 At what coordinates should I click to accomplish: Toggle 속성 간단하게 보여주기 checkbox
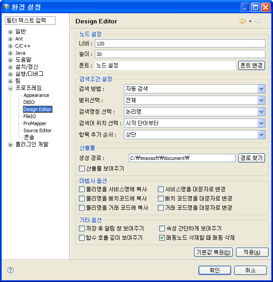click(x=162, y=228)
